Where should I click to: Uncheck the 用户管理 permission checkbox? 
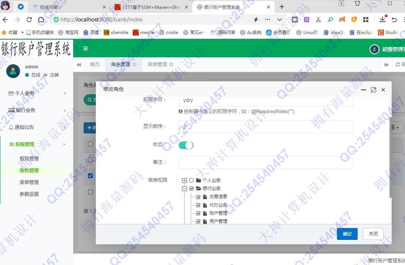tap(198, 221)
